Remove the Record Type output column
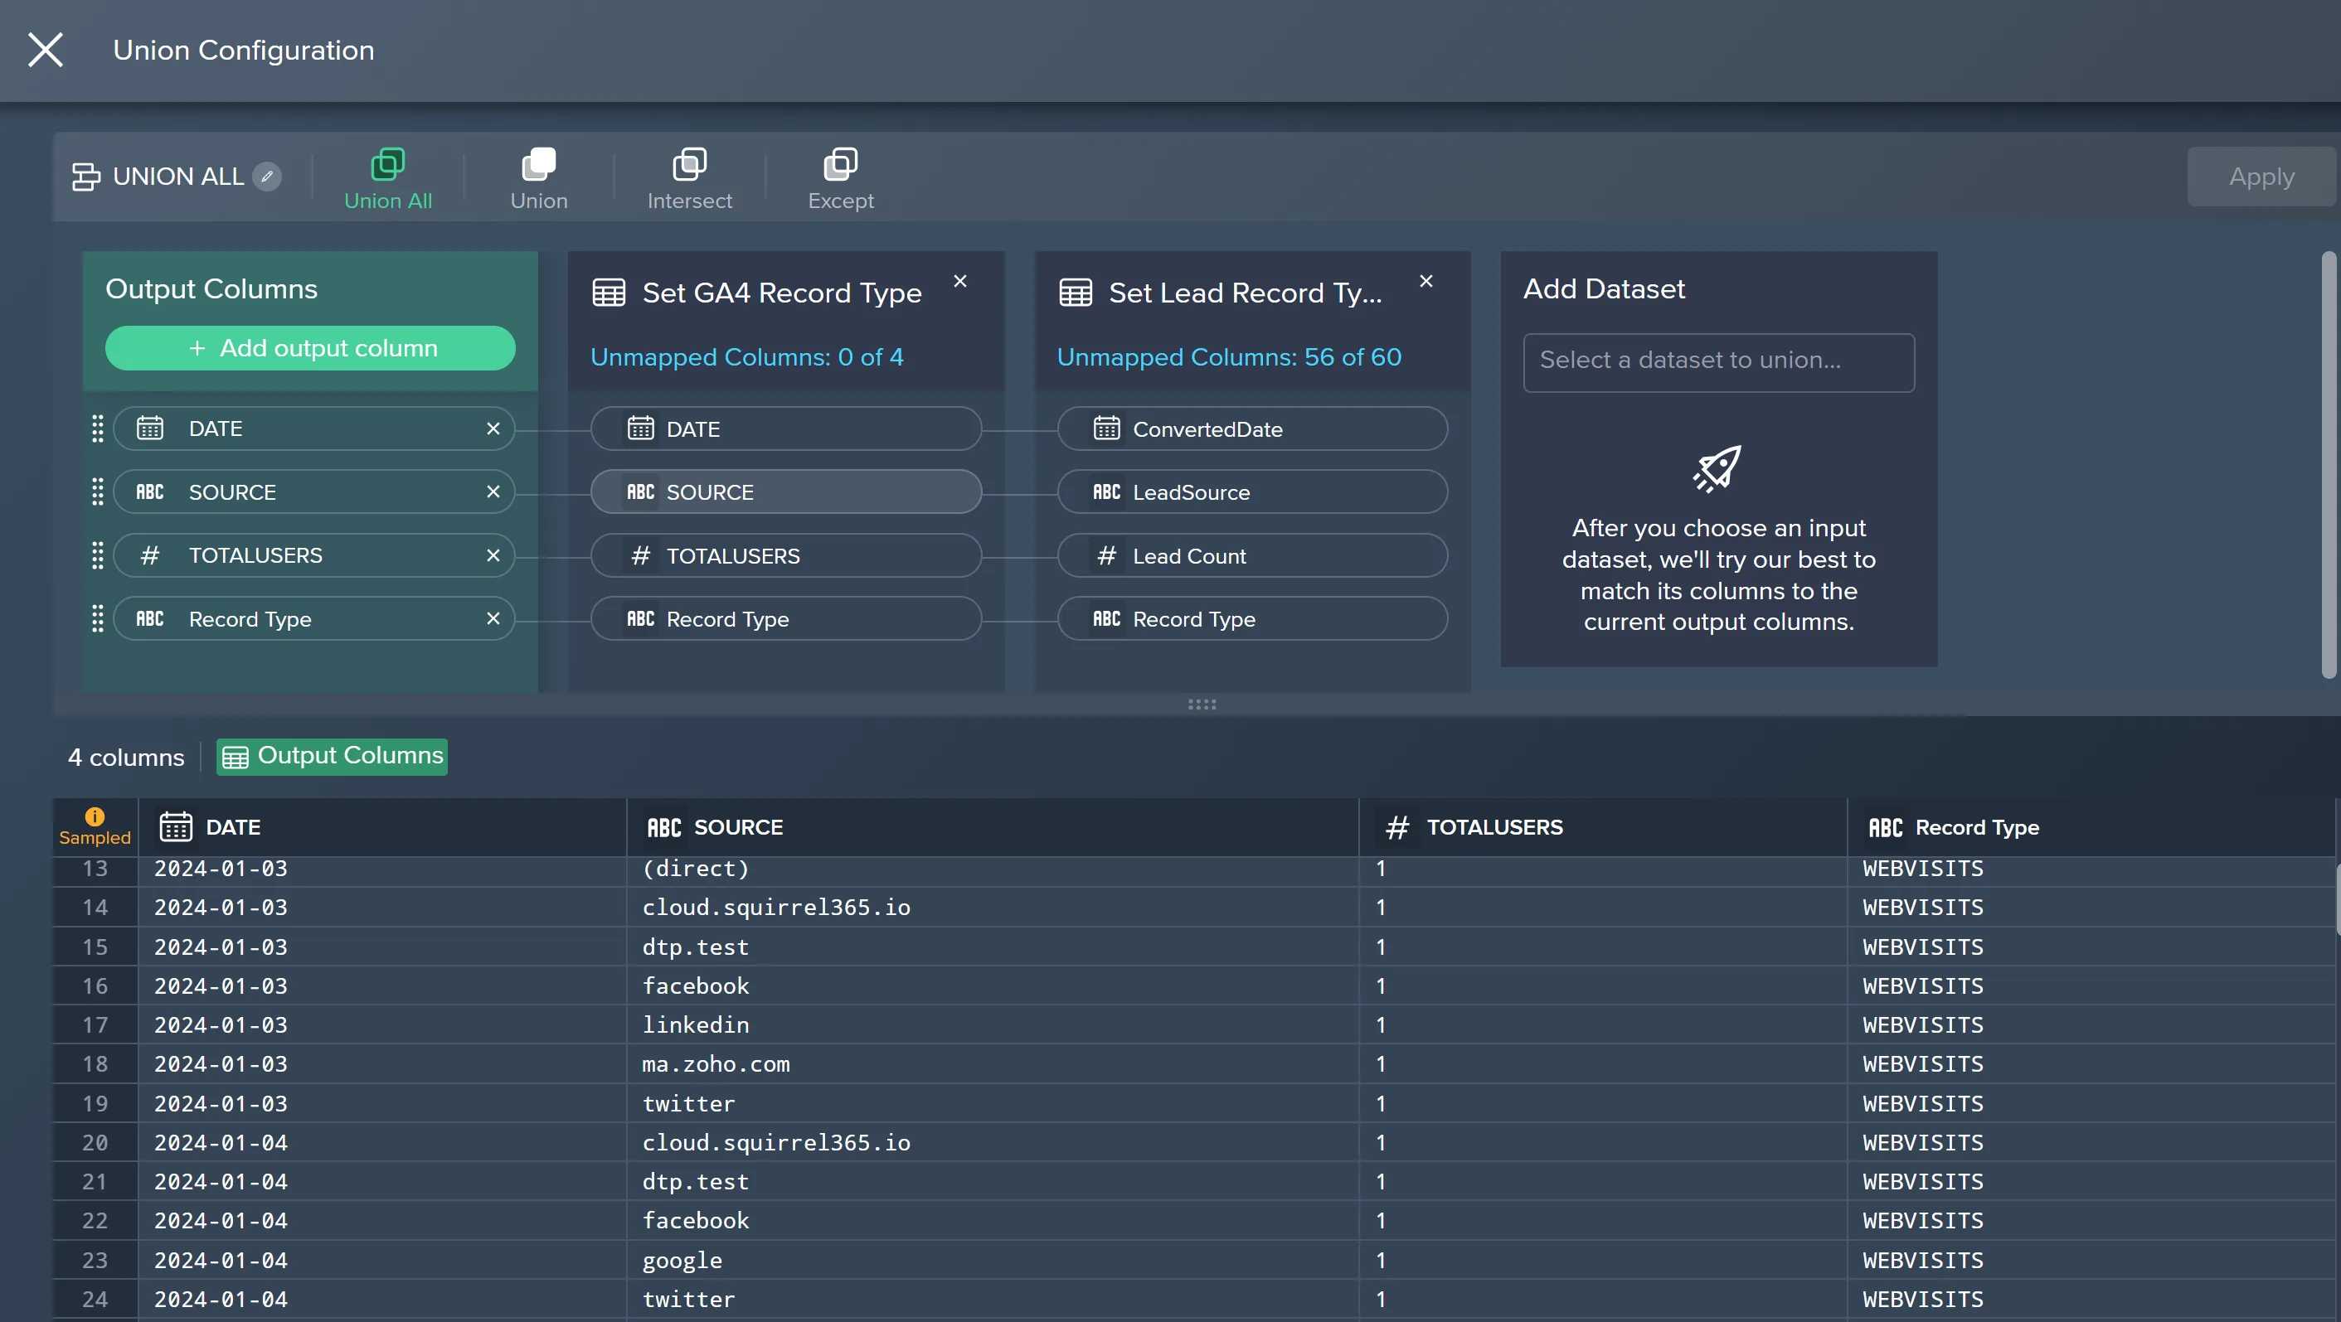This screenshot has height=1322, width=2341. (493, 619)
